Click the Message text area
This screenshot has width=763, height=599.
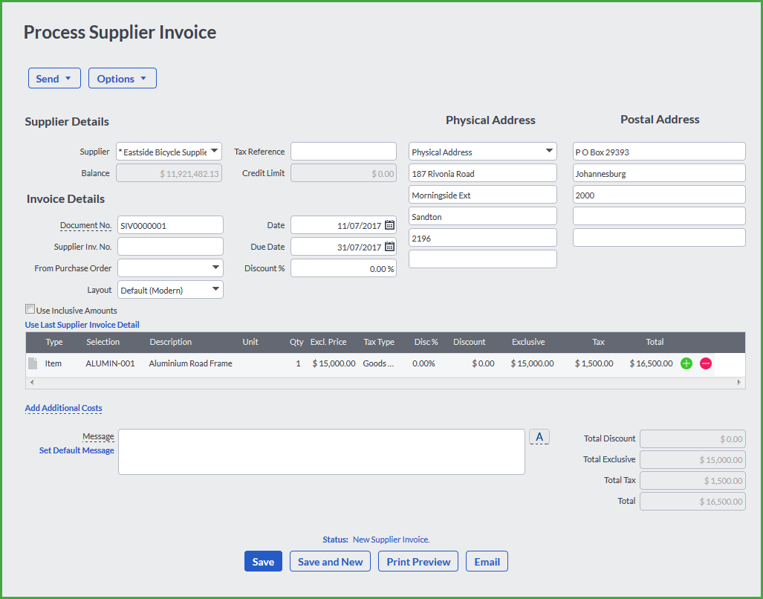click(322, 452)
